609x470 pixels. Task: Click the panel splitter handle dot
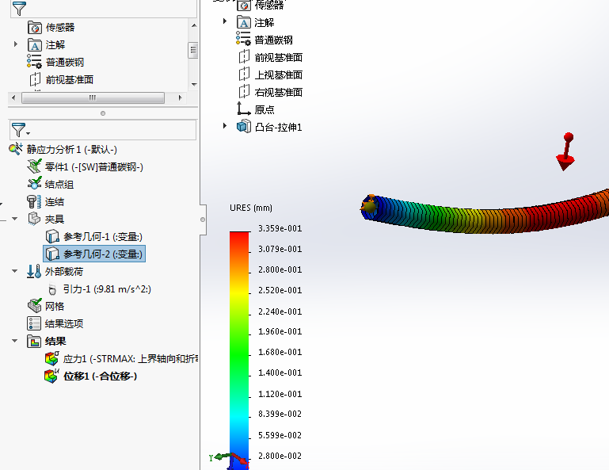[x=102, y=113]
